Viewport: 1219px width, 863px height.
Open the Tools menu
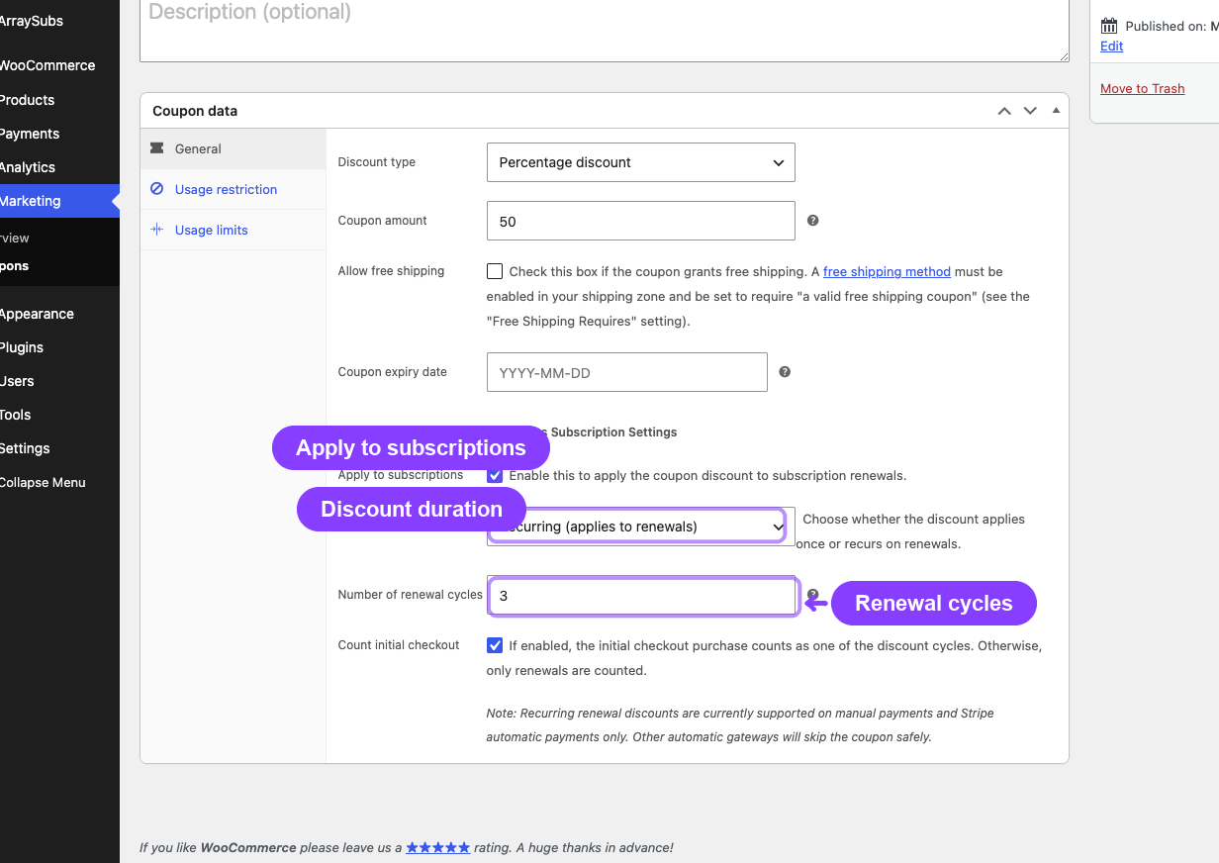(x=59, y=415)
